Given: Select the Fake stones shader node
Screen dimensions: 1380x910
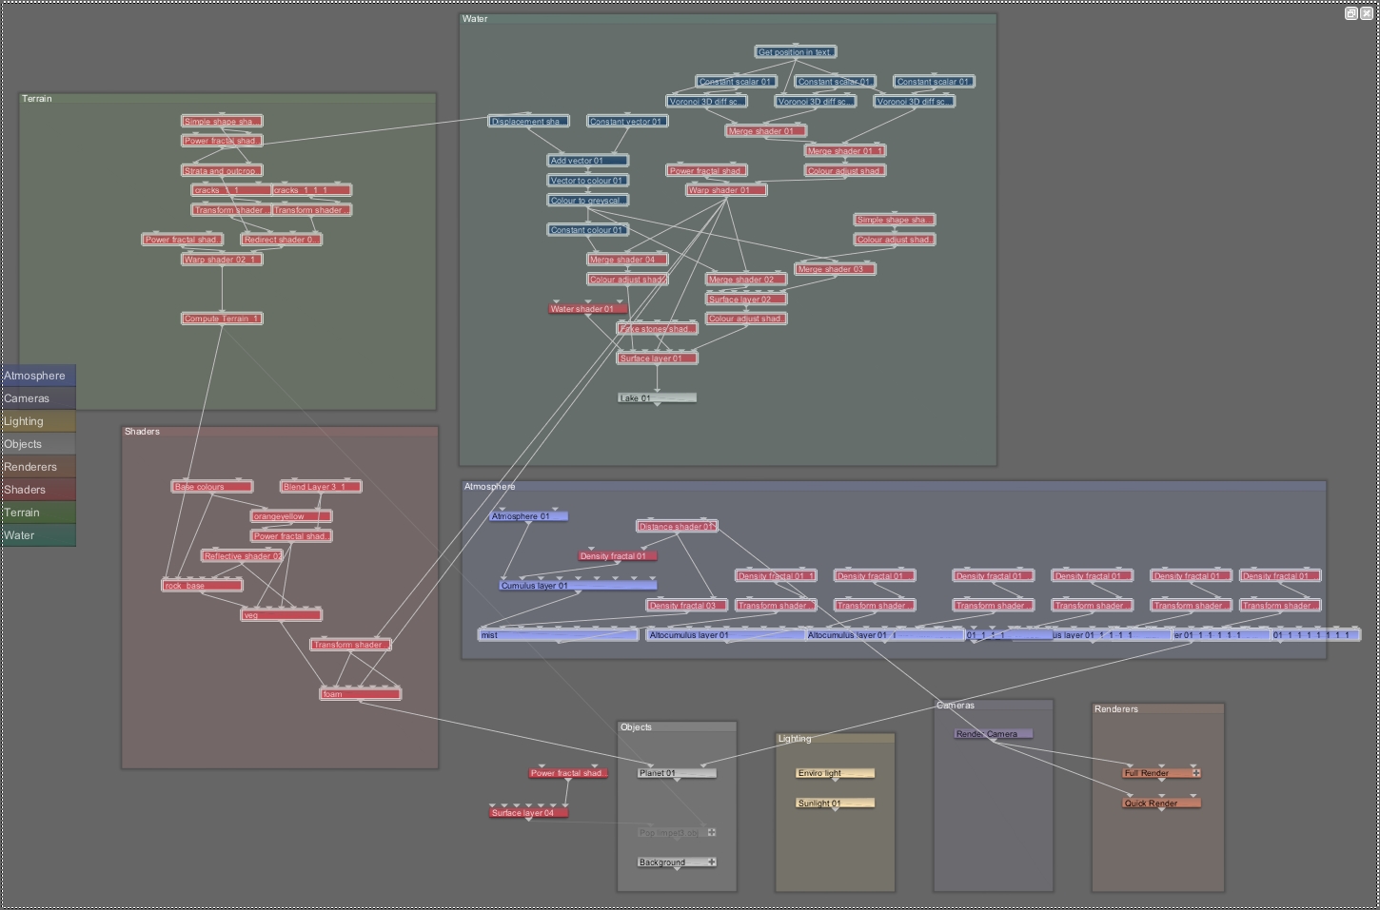Looking at the screenshot, I should [x=657, y=329].
